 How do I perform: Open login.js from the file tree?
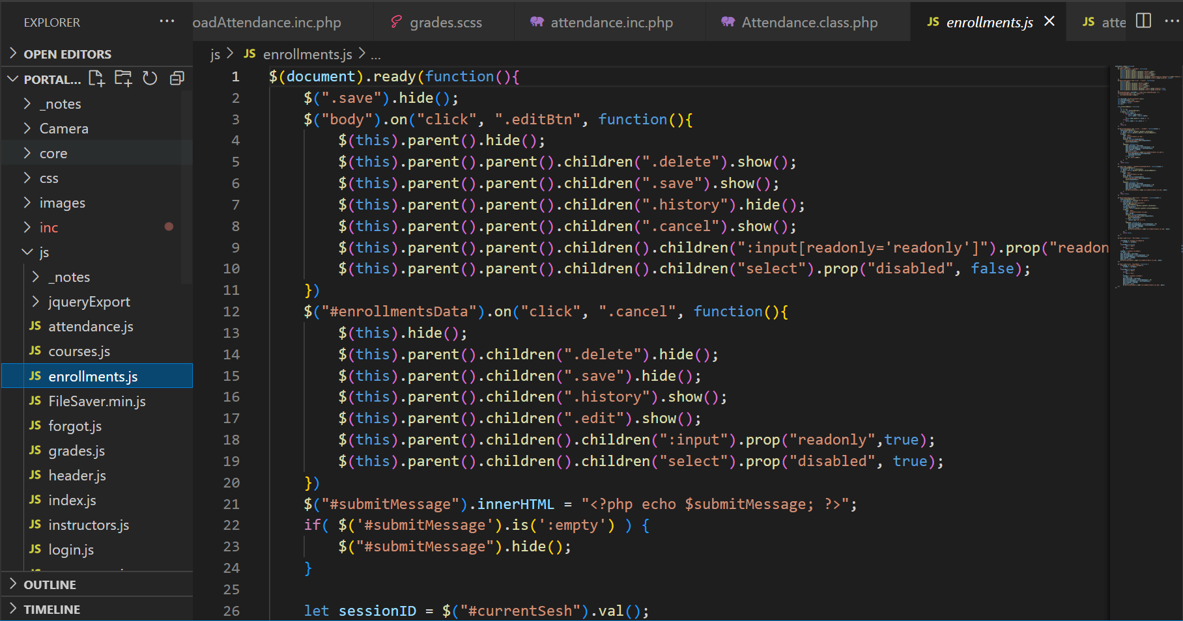[x=98, y=549]
